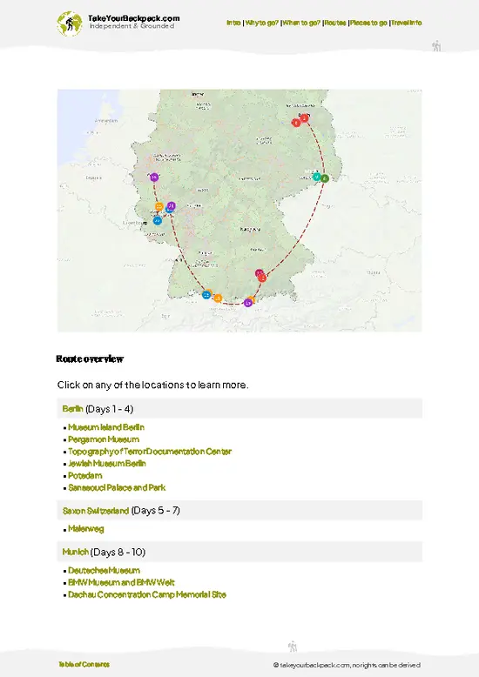479x677 pixels.
Task: Click the purple marker at Cologne
Action: pyautogui.click(x=154, y=177)
